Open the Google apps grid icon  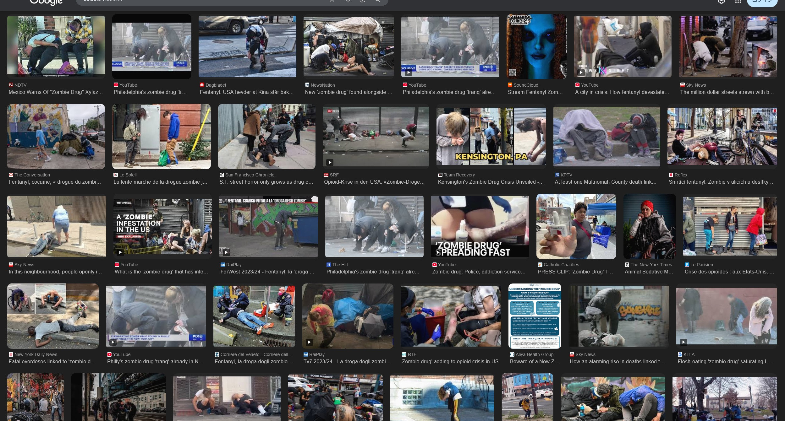(738, 1)
